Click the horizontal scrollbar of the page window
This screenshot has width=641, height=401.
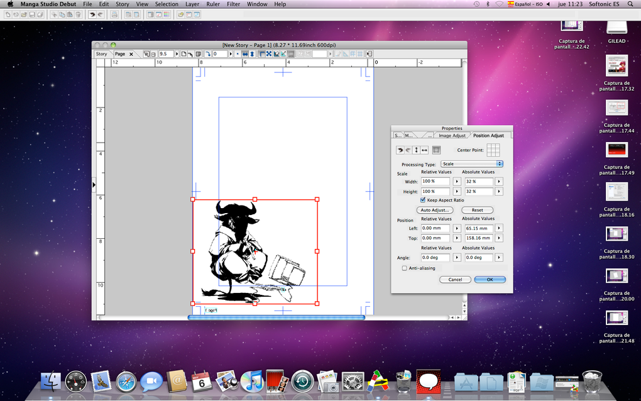pos(276,317)
